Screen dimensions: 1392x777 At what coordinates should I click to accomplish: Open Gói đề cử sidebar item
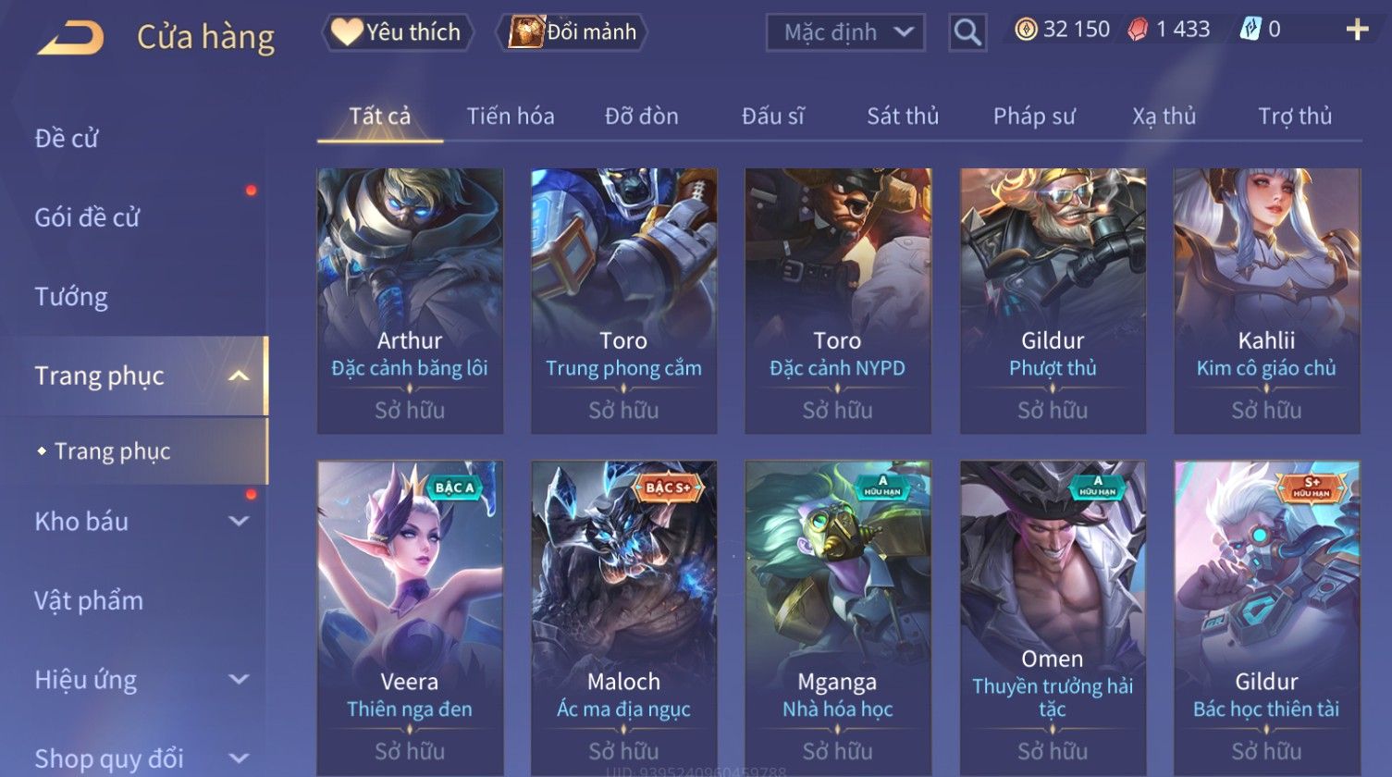click(87, 218)
